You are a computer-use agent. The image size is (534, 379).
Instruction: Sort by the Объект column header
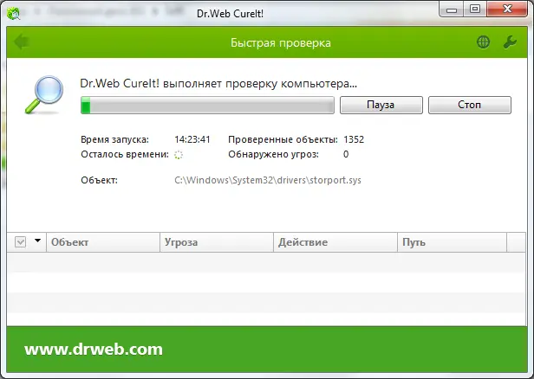click(103, 242)
